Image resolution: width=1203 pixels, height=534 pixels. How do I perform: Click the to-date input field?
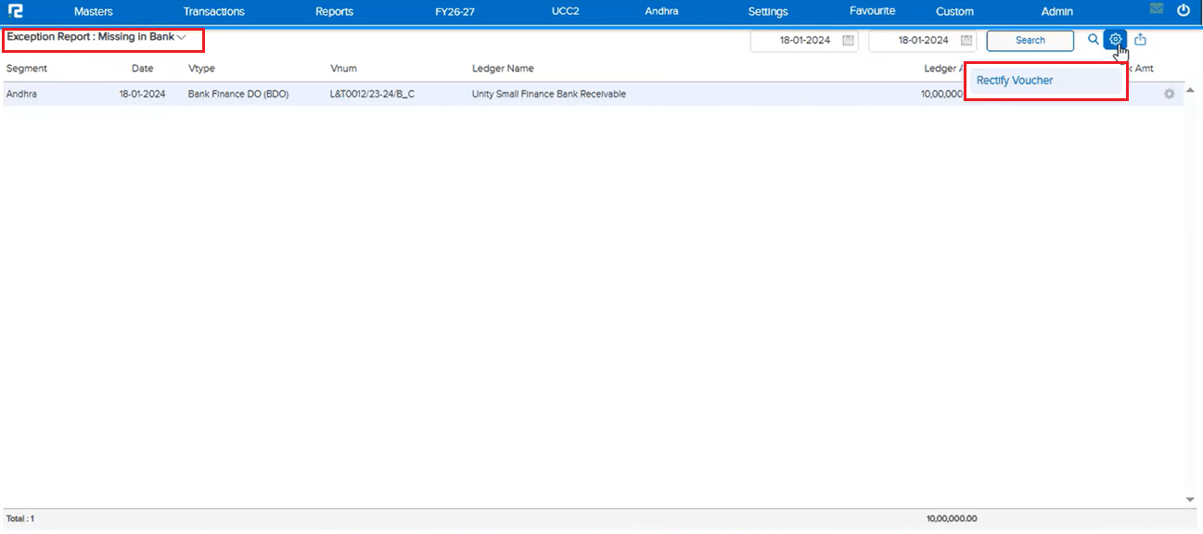[x=923, y=41]
